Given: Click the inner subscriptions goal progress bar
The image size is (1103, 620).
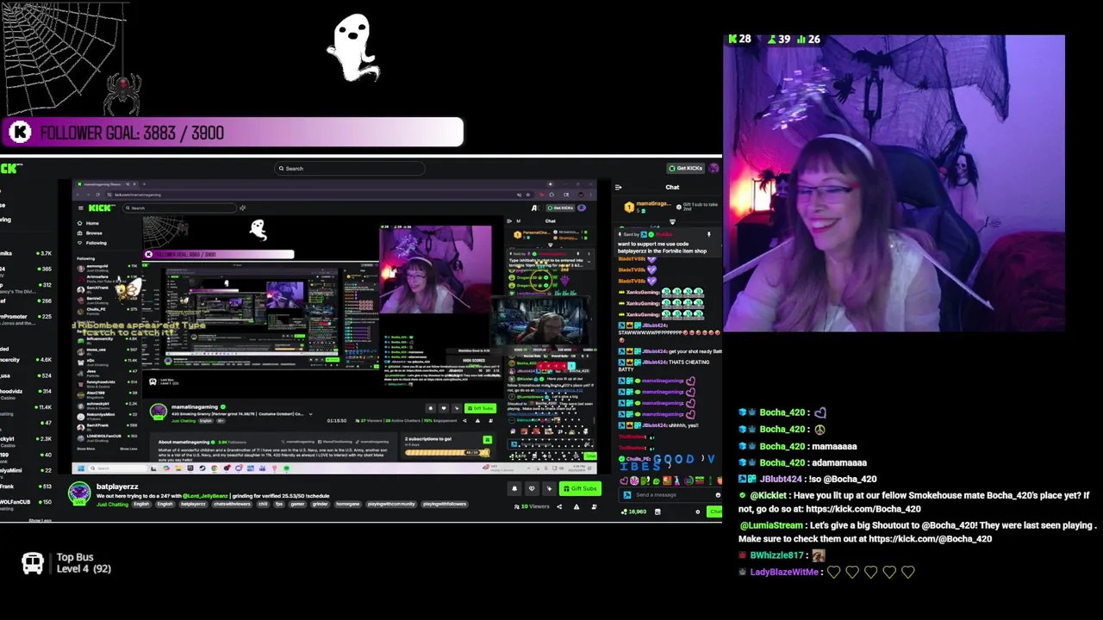Looking at the screenshot, I should (x=446, y=452).
